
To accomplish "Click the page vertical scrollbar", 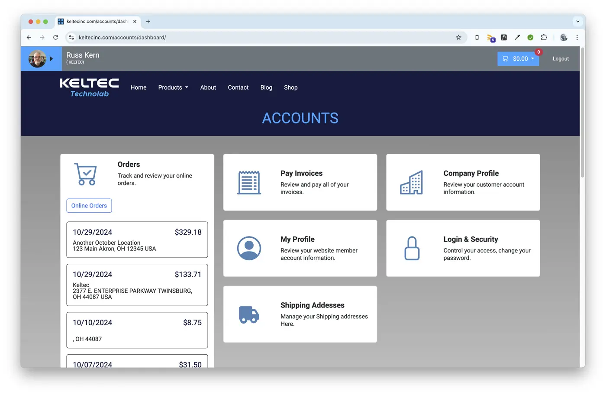I will click(x=583, y=113).
